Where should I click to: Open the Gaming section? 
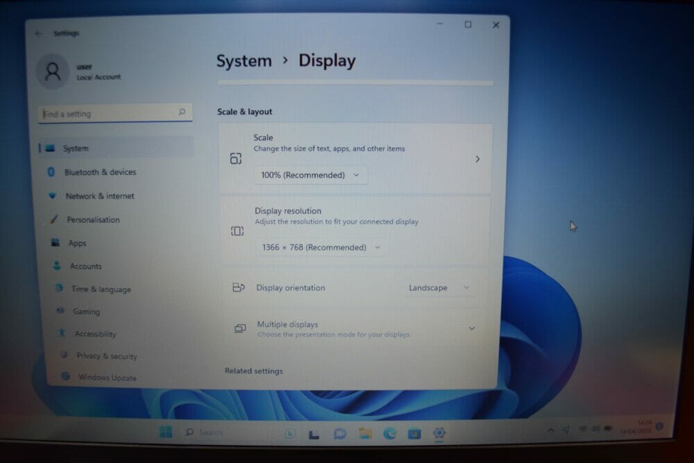[86, 312]
